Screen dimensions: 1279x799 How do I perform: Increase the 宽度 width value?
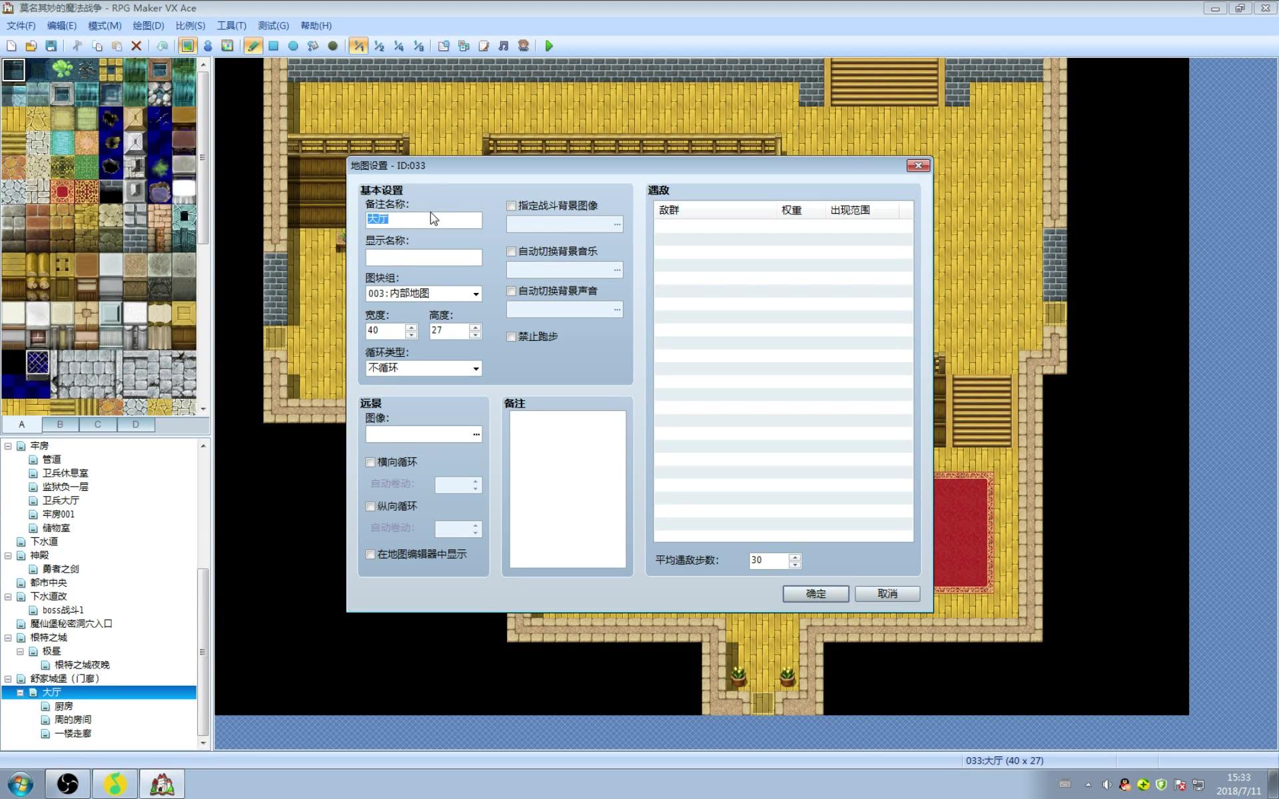pyautogui.click(x=411, y=327)
